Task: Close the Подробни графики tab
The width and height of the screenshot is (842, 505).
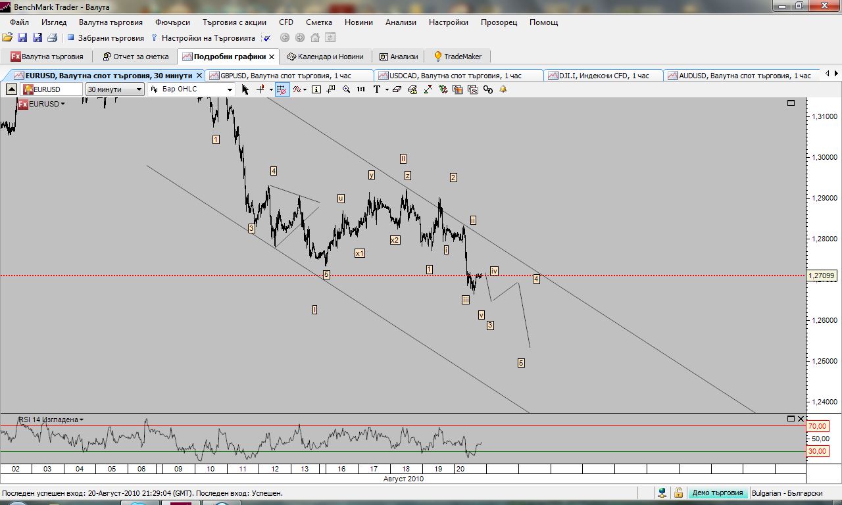Action: tap(272, 57)
